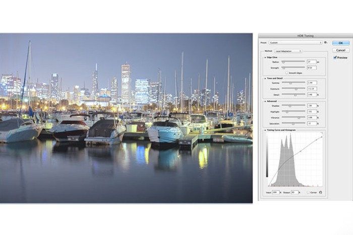Enable the Smooth Edges checkbox

[x=287, y=72]
